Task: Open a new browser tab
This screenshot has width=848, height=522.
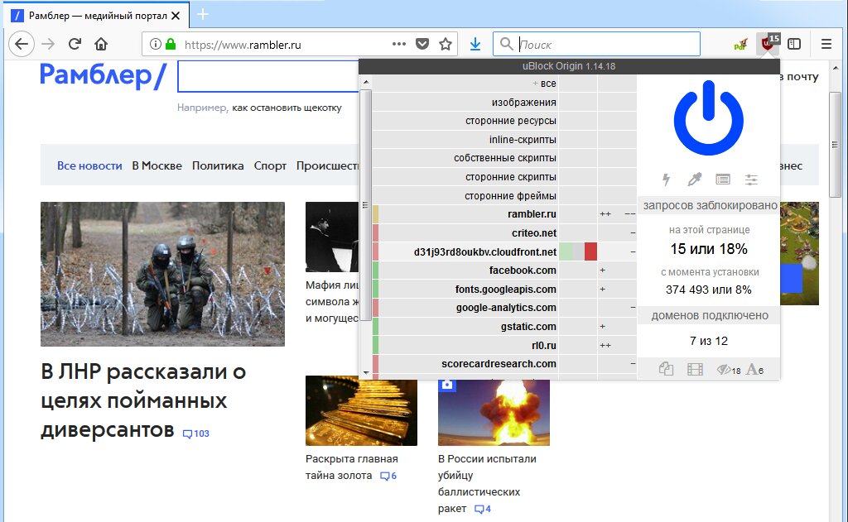Action: tap(203, 14)
